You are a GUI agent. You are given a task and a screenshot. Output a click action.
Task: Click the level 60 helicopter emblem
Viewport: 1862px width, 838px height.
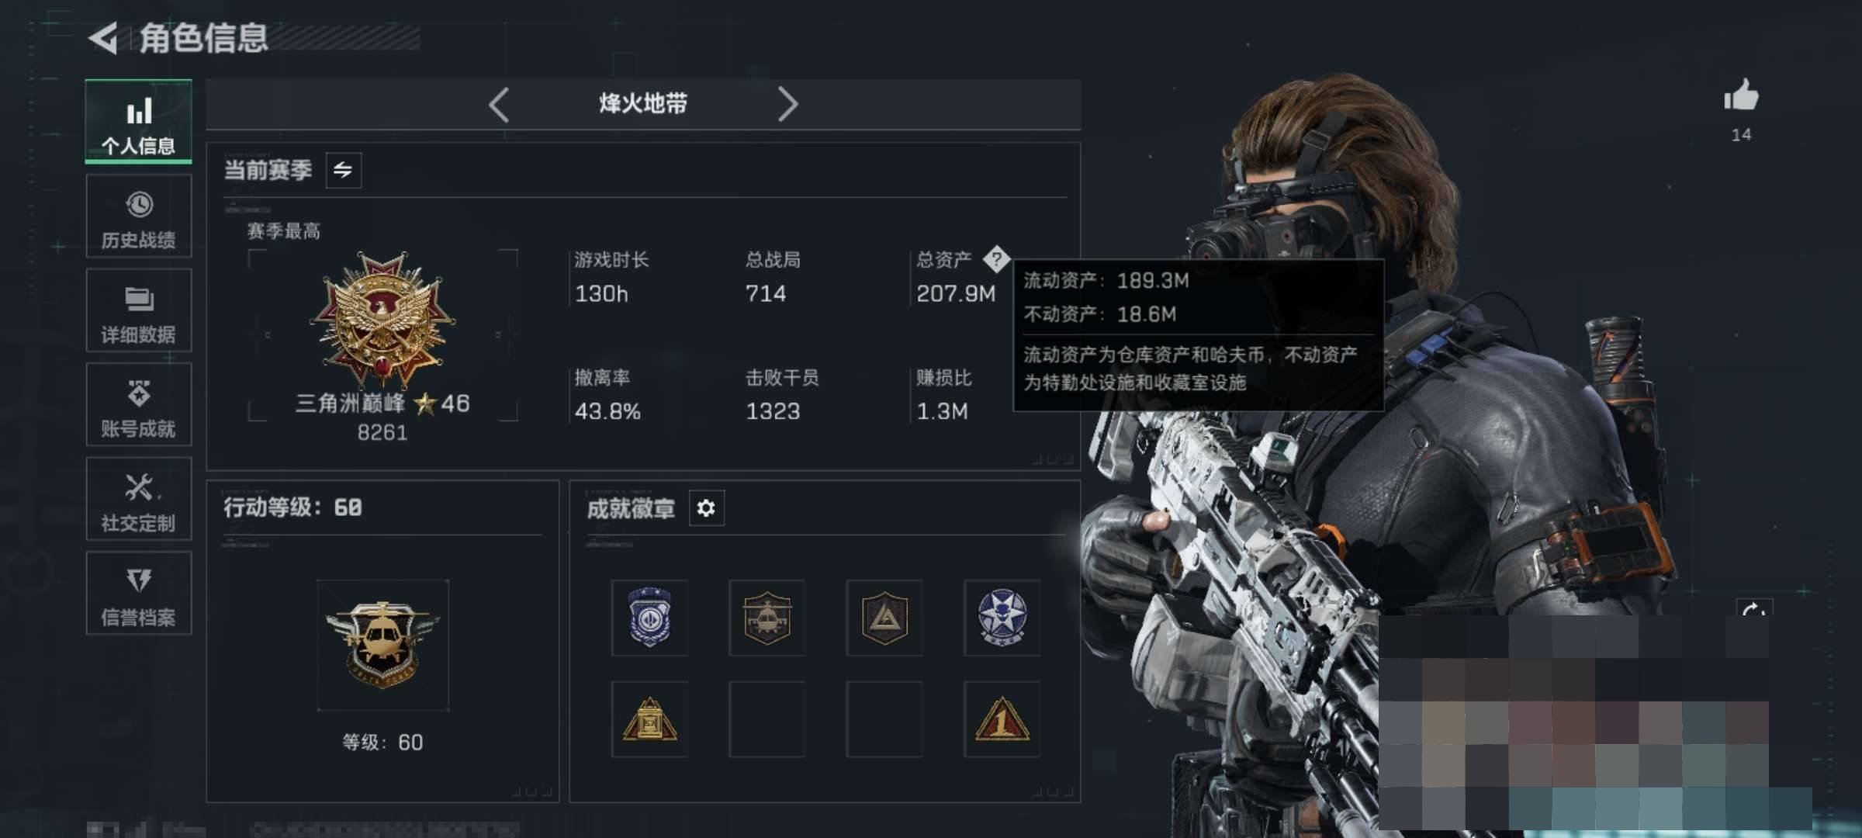coord(382,645)
